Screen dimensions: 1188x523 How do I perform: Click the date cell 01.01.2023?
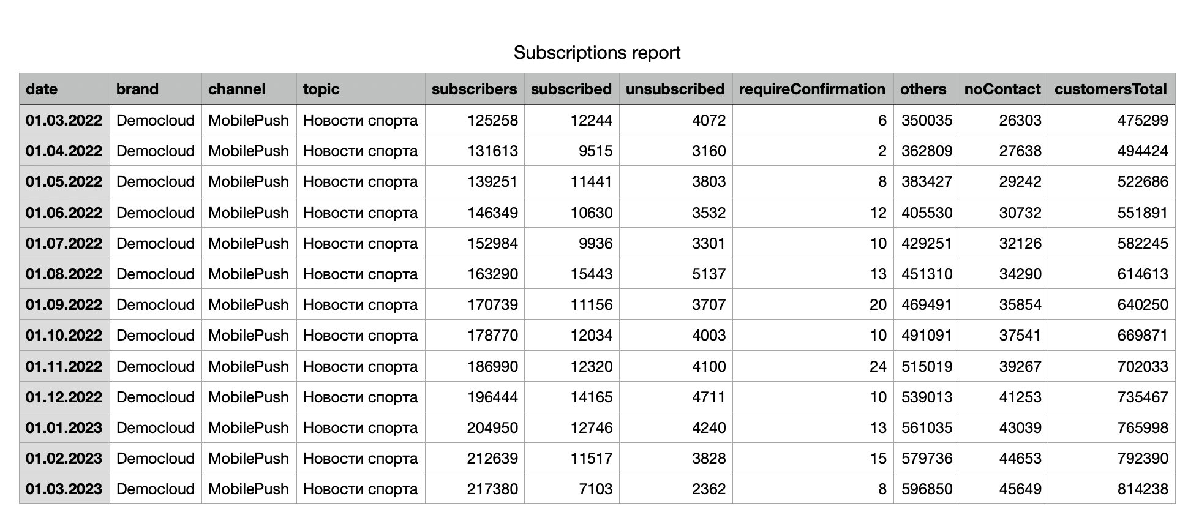(64, 427)
